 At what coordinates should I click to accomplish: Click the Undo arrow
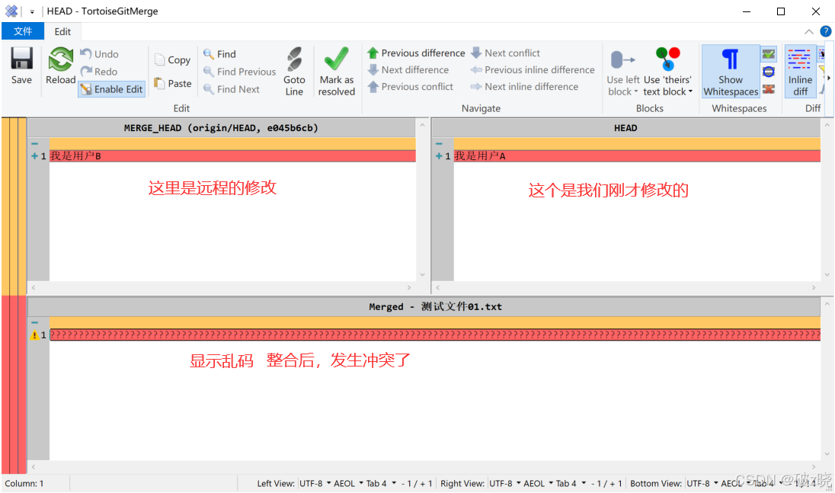click(x=86, y=53)
